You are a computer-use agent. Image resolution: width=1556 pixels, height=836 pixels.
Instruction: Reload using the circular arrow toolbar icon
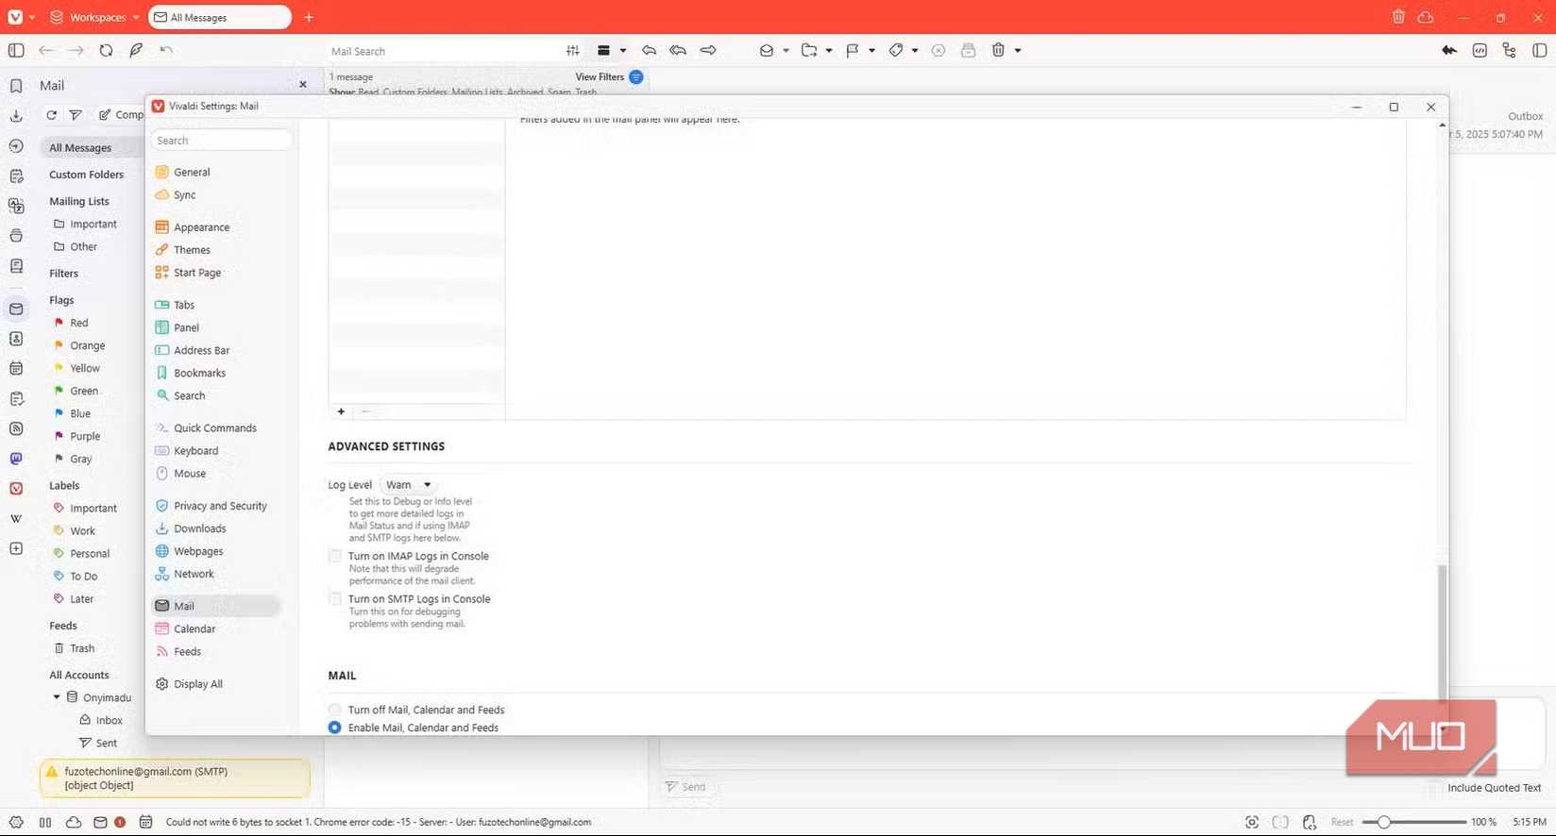[x=107, y=51]
